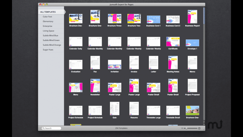The width and height of the screenshot is (243, 137).
Task: Select the Timetable Small template
Action: point(173,110)
